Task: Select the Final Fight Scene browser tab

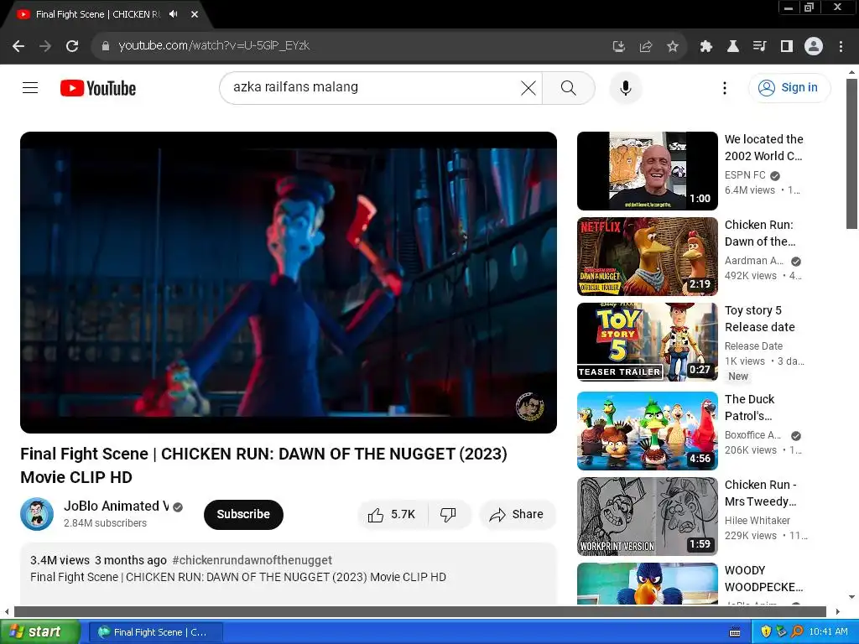Action: [x=97, y=14]
